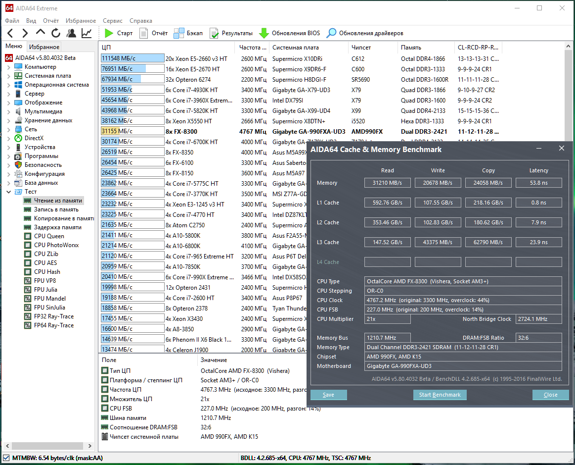Go back with the left arrow toolbar icon

10,33
